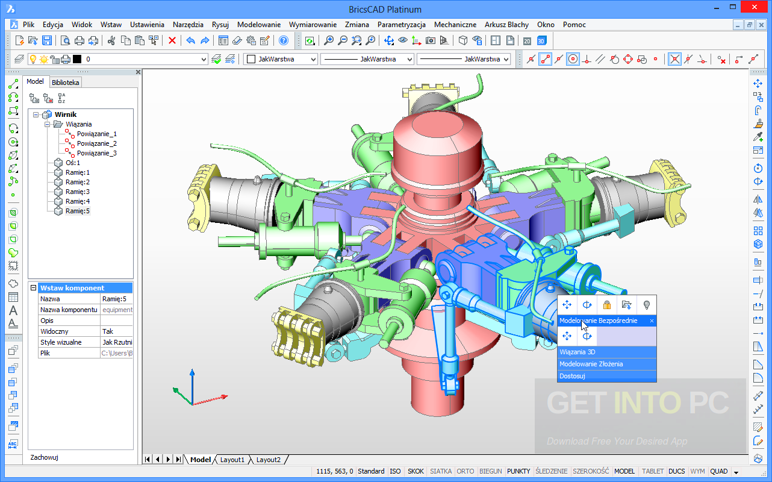This screenshot has width=772, height=482.
Task: Close the Modelowanie Bezpośrednie section x
Action: click(x=652, y=321)
